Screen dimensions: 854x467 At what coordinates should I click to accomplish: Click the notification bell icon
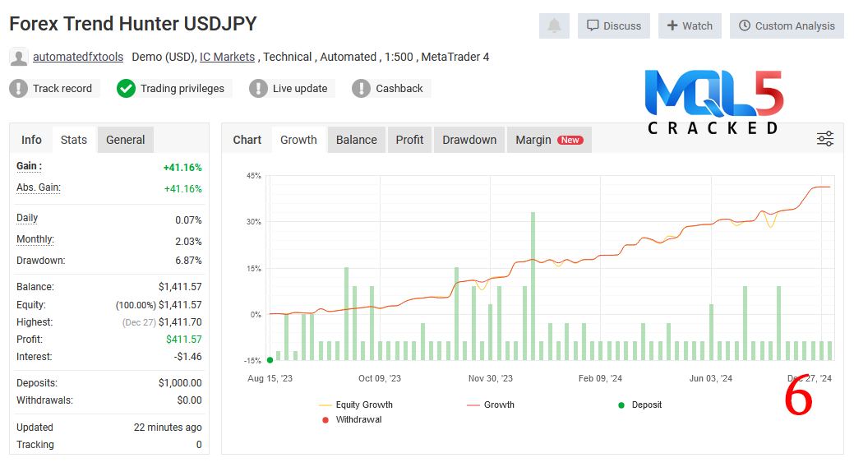(x=554, y=25)
